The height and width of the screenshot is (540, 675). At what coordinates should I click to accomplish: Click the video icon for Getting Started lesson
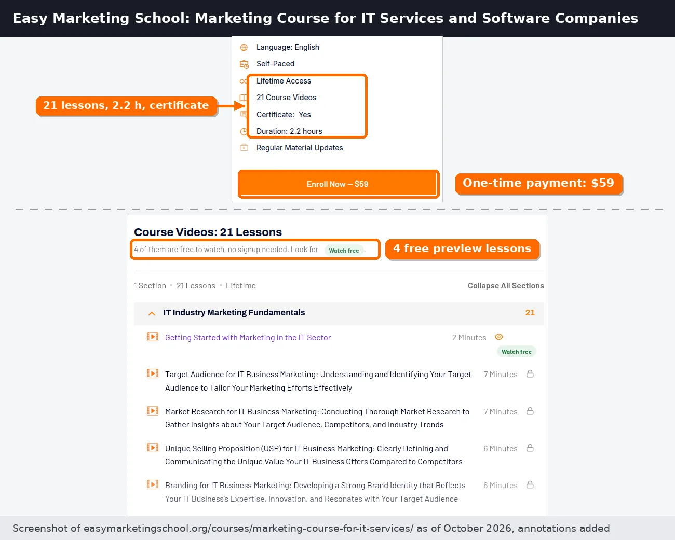[153, 337]
